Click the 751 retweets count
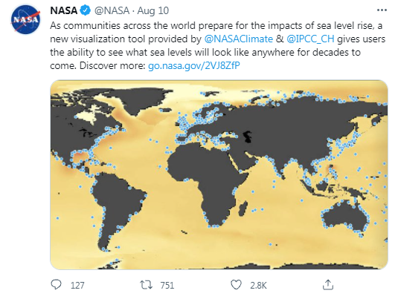398x299 pixels. click(167, 286)
